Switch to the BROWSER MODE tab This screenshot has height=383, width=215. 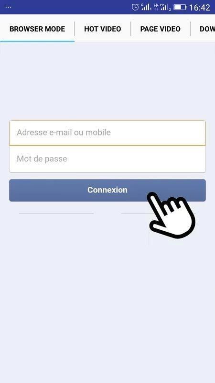pos(37,29)
